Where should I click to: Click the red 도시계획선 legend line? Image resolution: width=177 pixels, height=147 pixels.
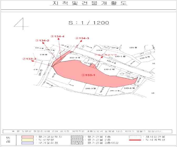pyautogui.click(x=135, y=140)
